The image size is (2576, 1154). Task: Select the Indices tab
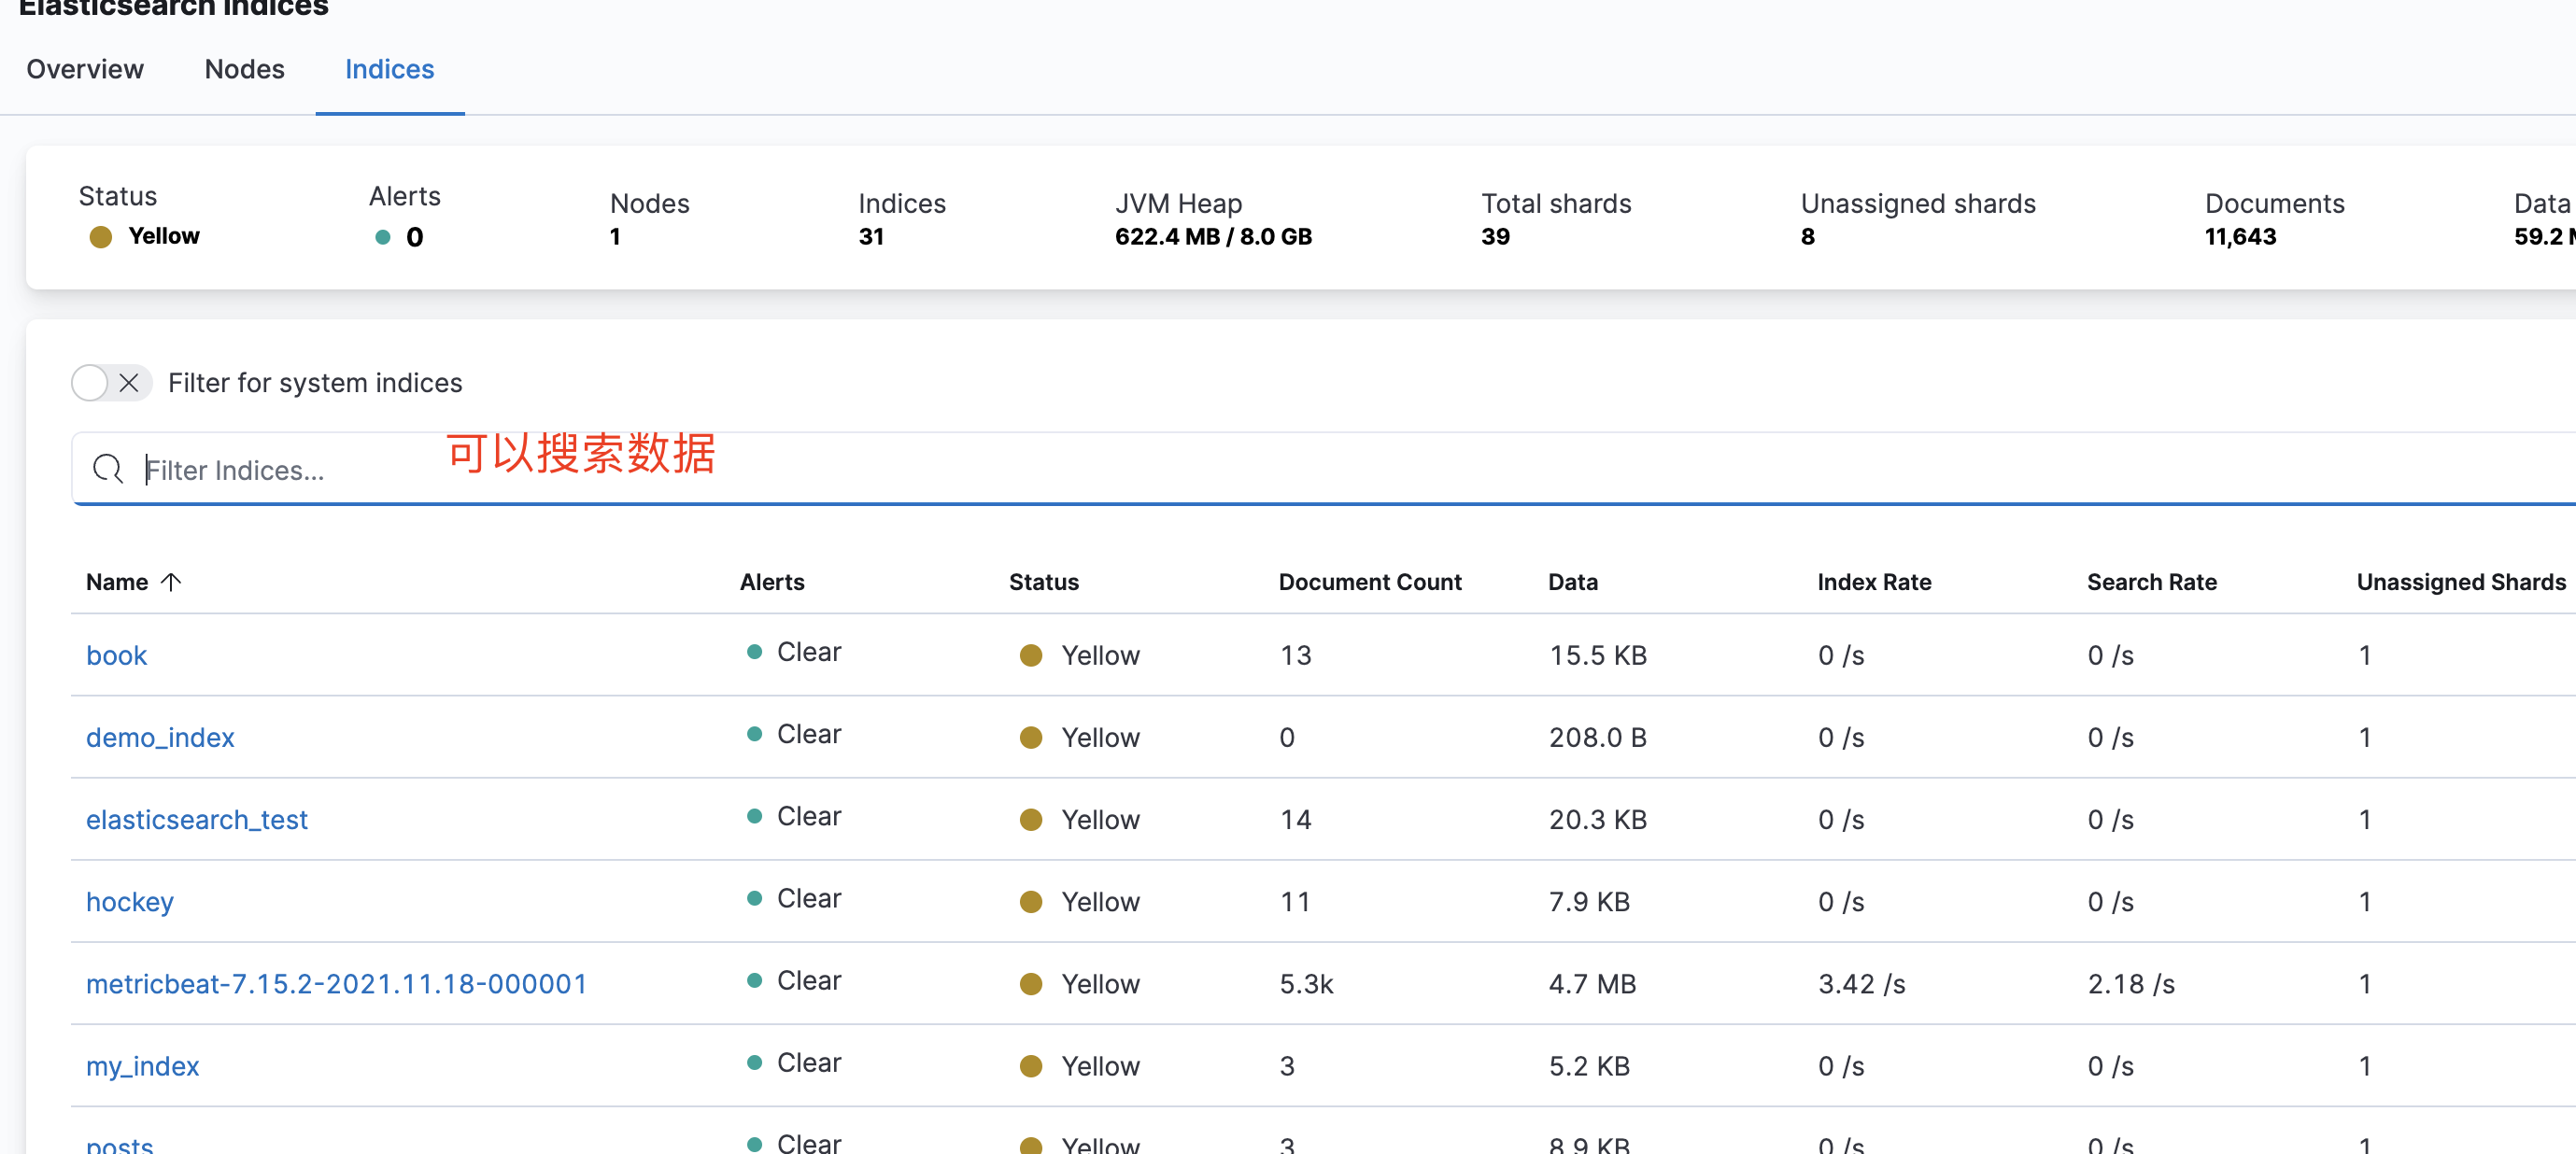pyautogui.click(x=389, y=69)
